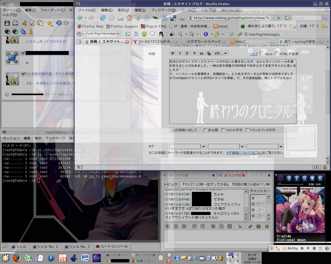The image size is (331, 264).
Task: Click the Strikethrough formatting button
Action: coord(194,53)
